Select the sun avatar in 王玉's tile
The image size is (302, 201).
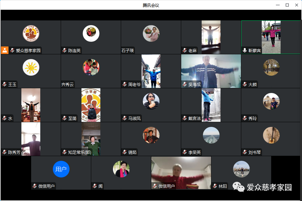tap(31, 67)
